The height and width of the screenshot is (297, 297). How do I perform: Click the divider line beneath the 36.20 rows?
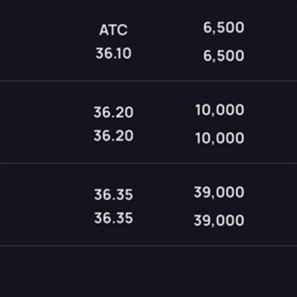tap(148, 163)
